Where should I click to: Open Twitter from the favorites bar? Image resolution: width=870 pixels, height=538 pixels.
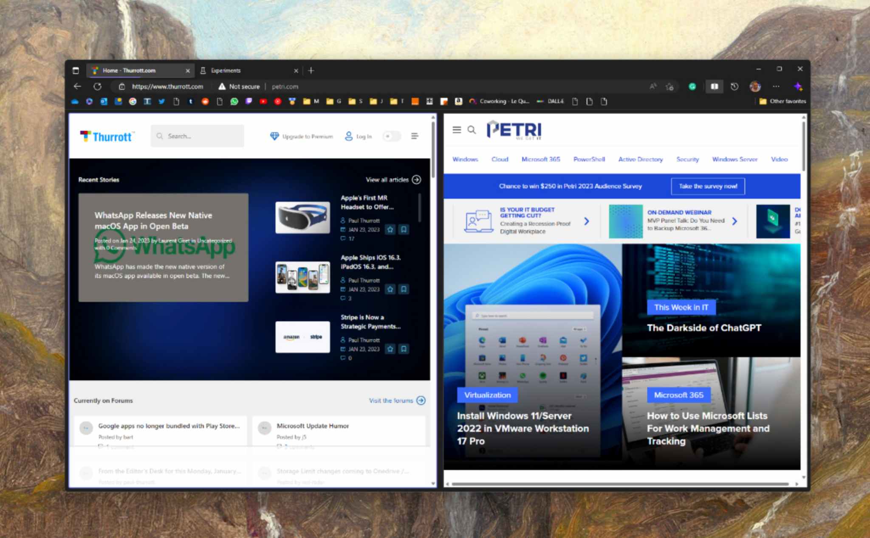coord(162,101)
